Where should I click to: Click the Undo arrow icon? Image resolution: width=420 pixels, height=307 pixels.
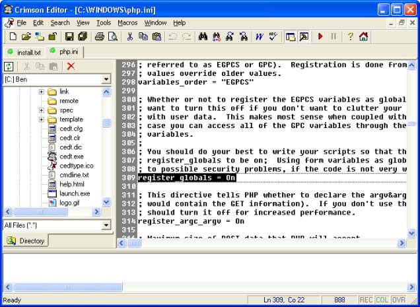tap(173, 36)
